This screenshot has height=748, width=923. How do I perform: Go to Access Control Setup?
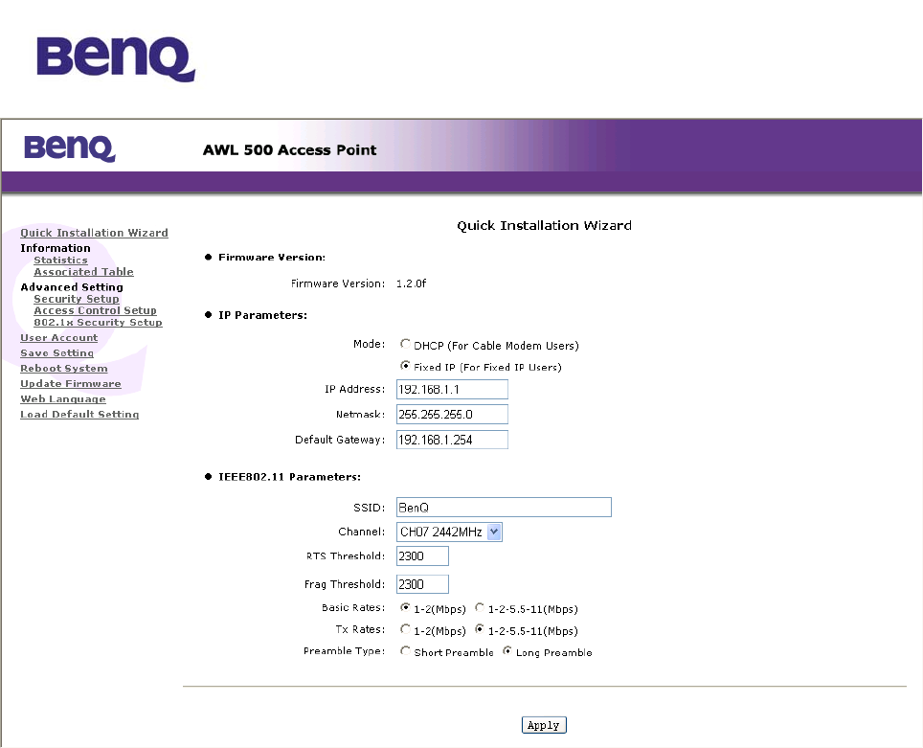coord(96,310)
